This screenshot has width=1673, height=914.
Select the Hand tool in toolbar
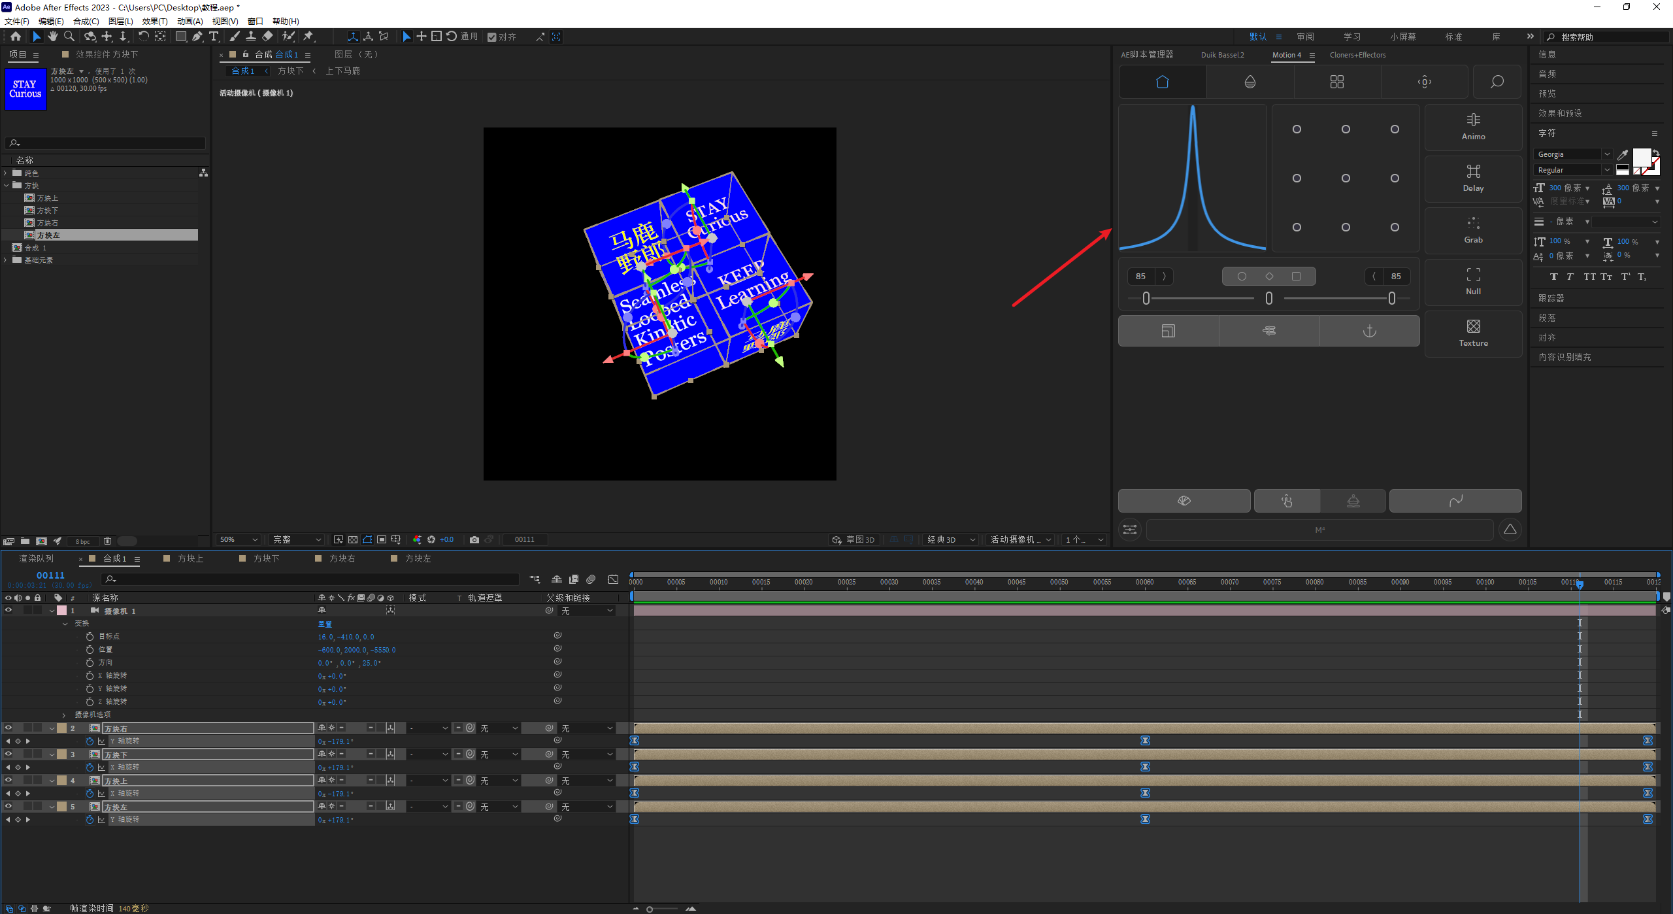(x=53, y=37)
